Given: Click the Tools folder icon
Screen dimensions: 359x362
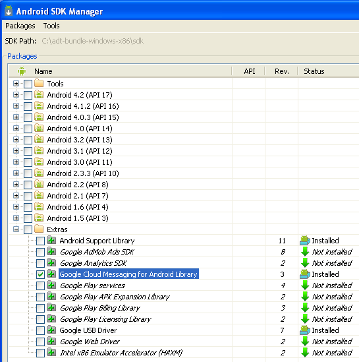Looking at the screenshot, I should pos(39,83).
